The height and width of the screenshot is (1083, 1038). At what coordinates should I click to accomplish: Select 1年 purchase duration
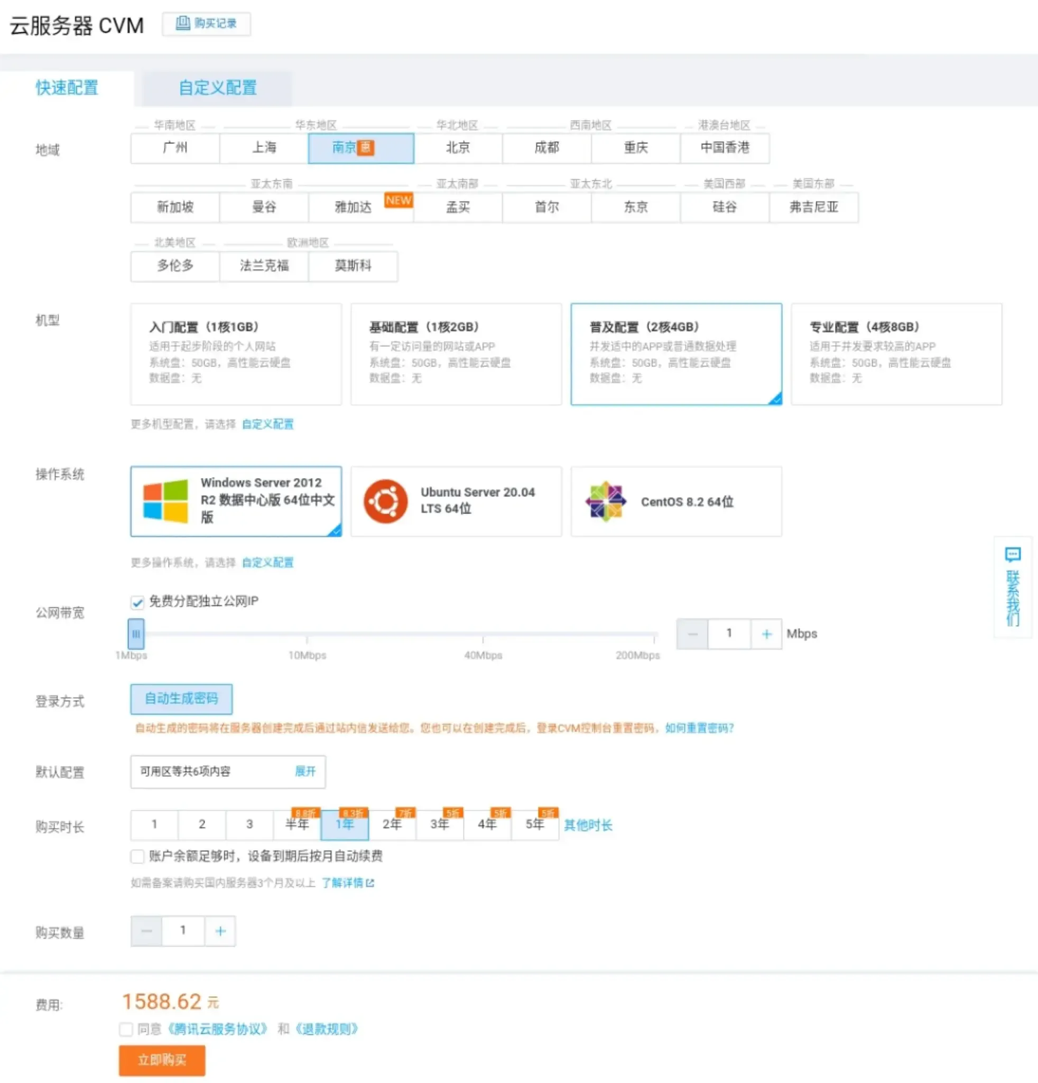click(345, 824)
